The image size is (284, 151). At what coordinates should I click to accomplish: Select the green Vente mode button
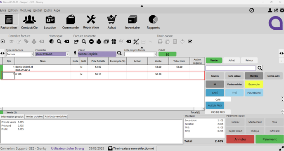(214, 60)
